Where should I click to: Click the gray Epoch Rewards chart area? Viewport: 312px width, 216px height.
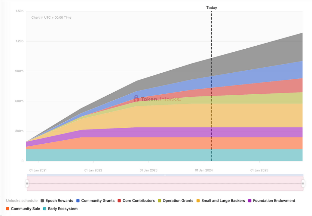pos(259,57)
